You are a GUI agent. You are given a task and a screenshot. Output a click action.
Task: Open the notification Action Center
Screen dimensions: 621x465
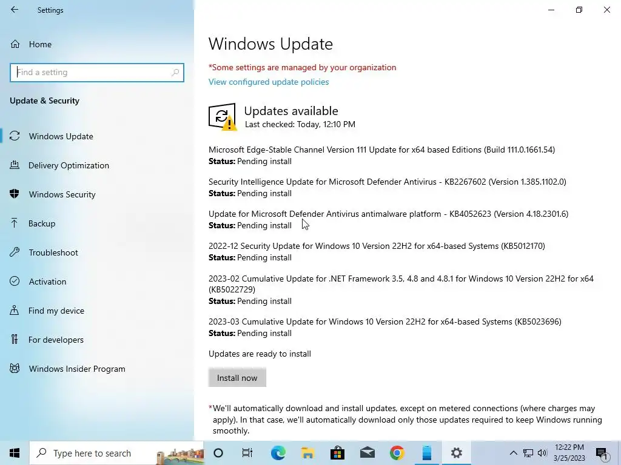coord(602,453)
